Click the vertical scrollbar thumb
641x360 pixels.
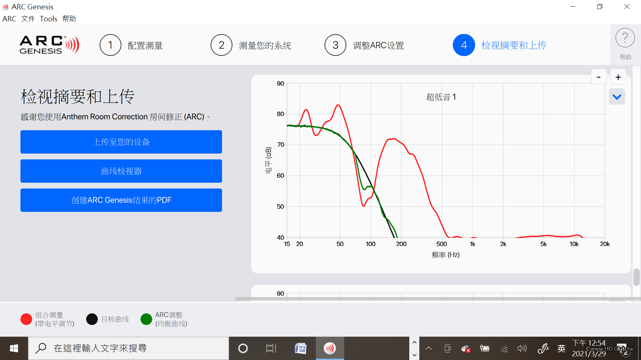pos(636,277)
